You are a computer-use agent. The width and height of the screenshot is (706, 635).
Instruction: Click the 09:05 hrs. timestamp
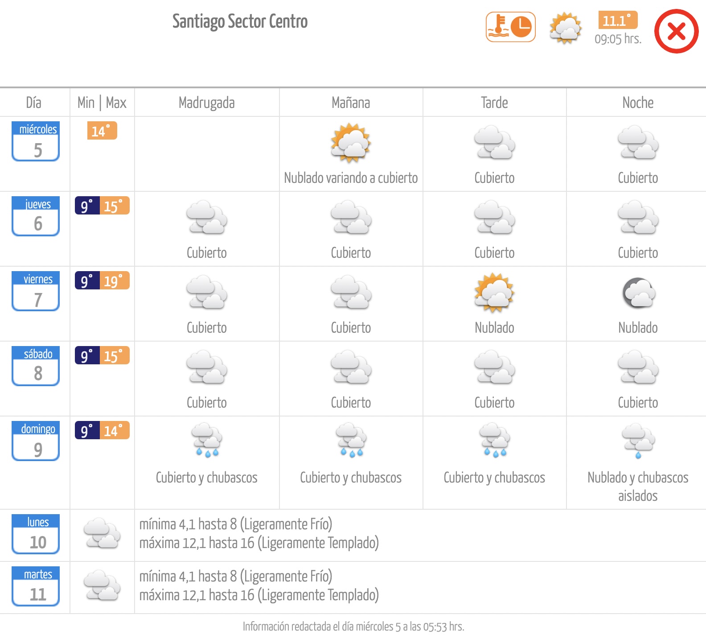618,39
